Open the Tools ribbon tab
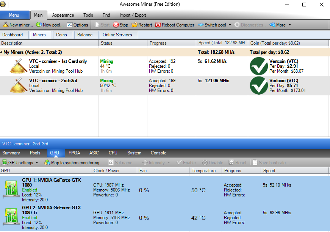Screen dimensions: 330x232 point(88,15)
